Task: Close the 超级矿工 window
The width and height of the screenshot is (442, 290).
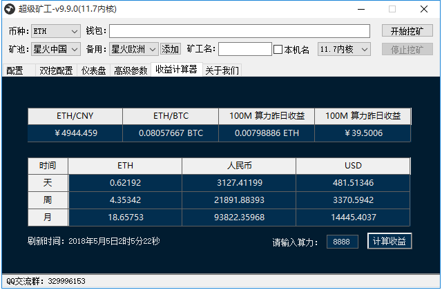Action: 424,9
